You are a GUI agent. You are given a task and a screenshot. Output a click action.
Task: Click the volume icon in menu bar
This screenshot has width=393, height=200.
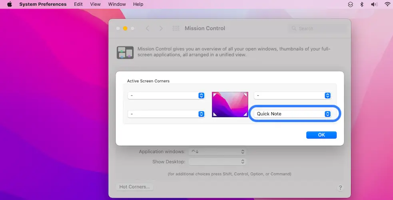tap(374, 4)
